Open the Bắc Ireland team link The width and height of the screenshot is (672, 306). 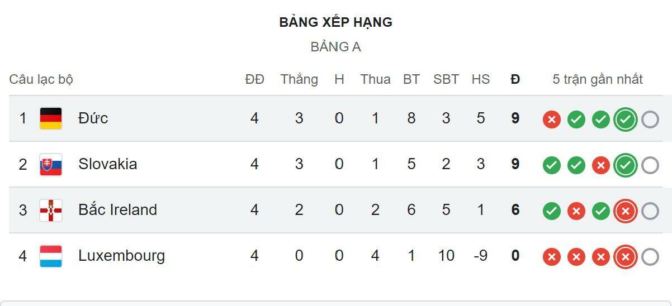[117, 210]
